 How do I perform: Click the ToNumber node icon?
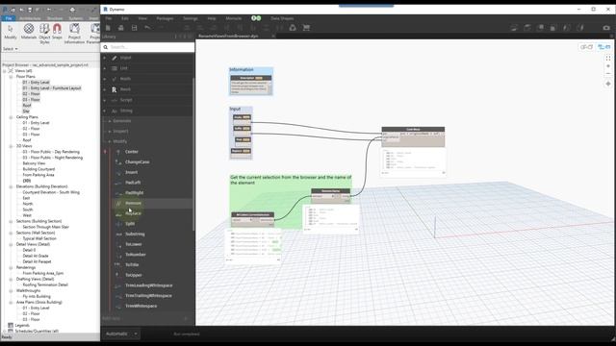tap(118, 255)
